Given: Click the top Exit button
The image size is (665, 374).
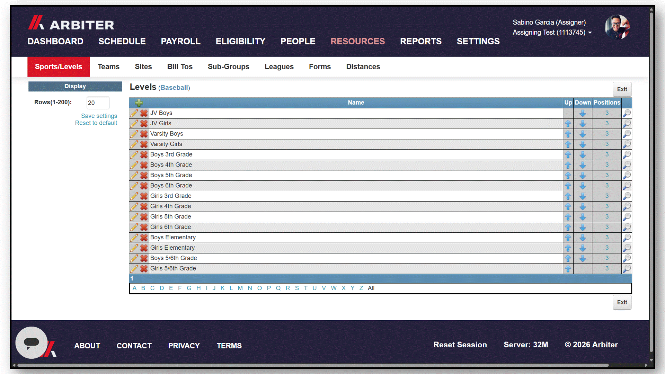Looking at the screenshot, I should point(622,89).
